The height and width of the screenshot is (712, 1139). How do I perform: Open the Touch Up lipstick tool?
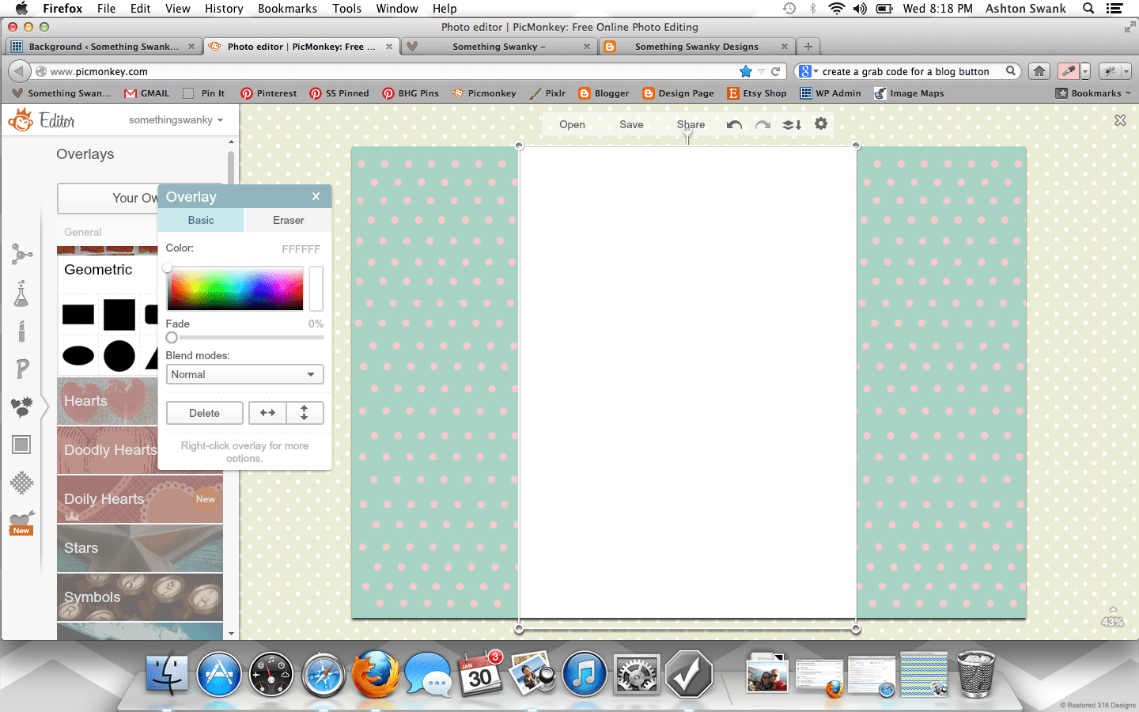pos(21,331)
